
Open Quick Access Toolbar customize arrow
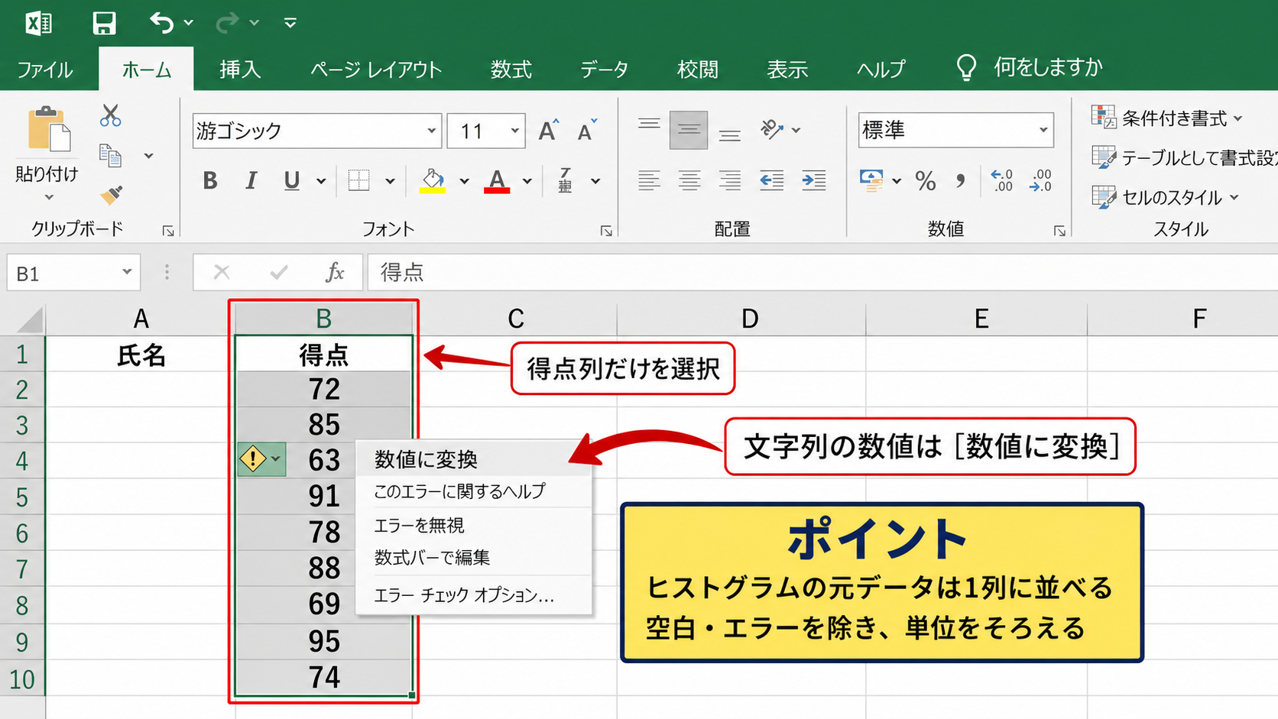(x=290, y=23)
